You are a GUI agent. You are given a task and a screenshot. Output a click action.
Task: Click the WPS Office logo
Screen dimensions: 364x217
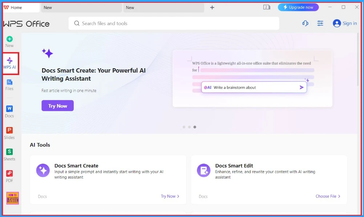[26, 24]
